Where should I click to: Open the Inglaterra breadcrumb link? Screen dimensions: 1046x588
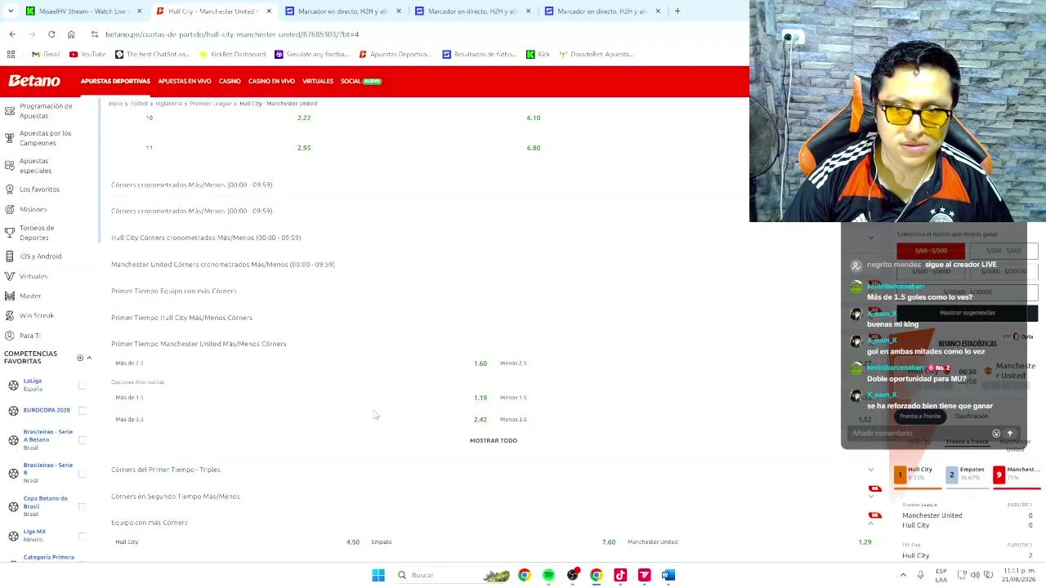[x=168, y=104]
